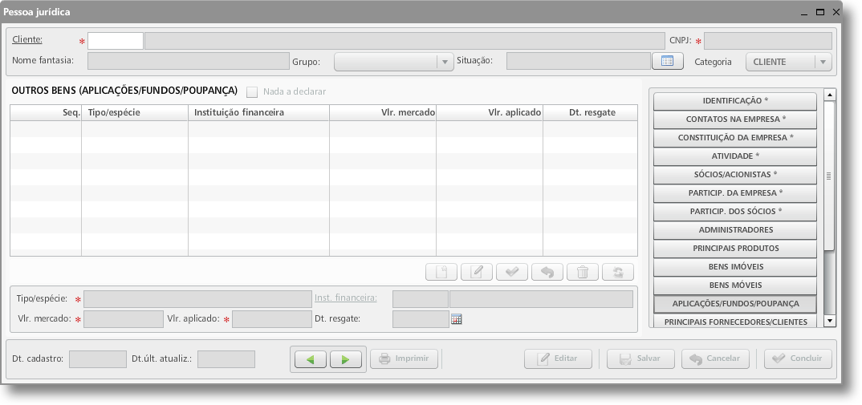Screen dimensions: 862x405
Task: Click the refresh icon below the table
Action: (x=618, y=272)
